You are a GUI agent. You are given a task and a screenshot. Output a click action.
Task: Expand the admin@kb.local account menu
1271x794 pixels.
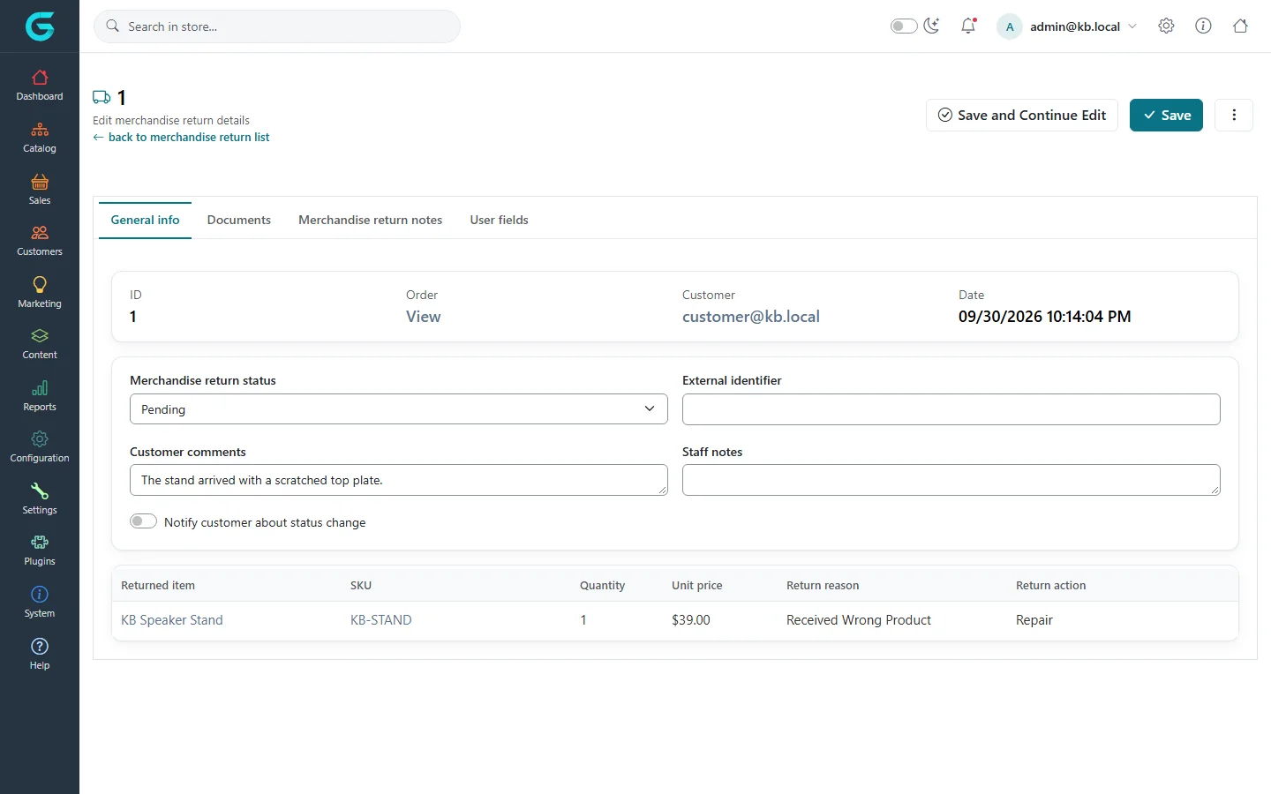click(x=1067, y=26)
